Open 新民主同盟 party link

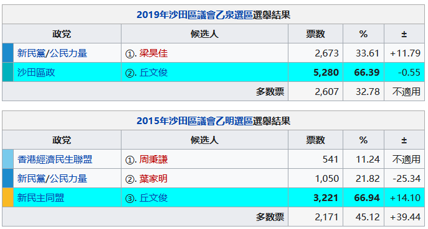(x=40, y=198)
